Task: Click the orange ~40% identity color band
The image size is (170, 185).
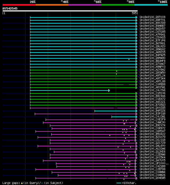Action: (52, 5)
